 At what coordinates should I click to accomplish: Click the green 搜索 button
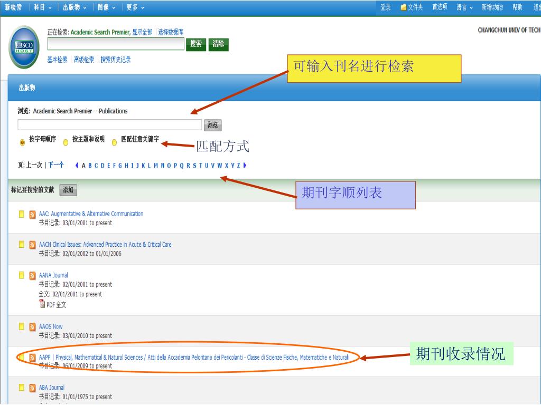pyautogui.click(x=196, y=44)
